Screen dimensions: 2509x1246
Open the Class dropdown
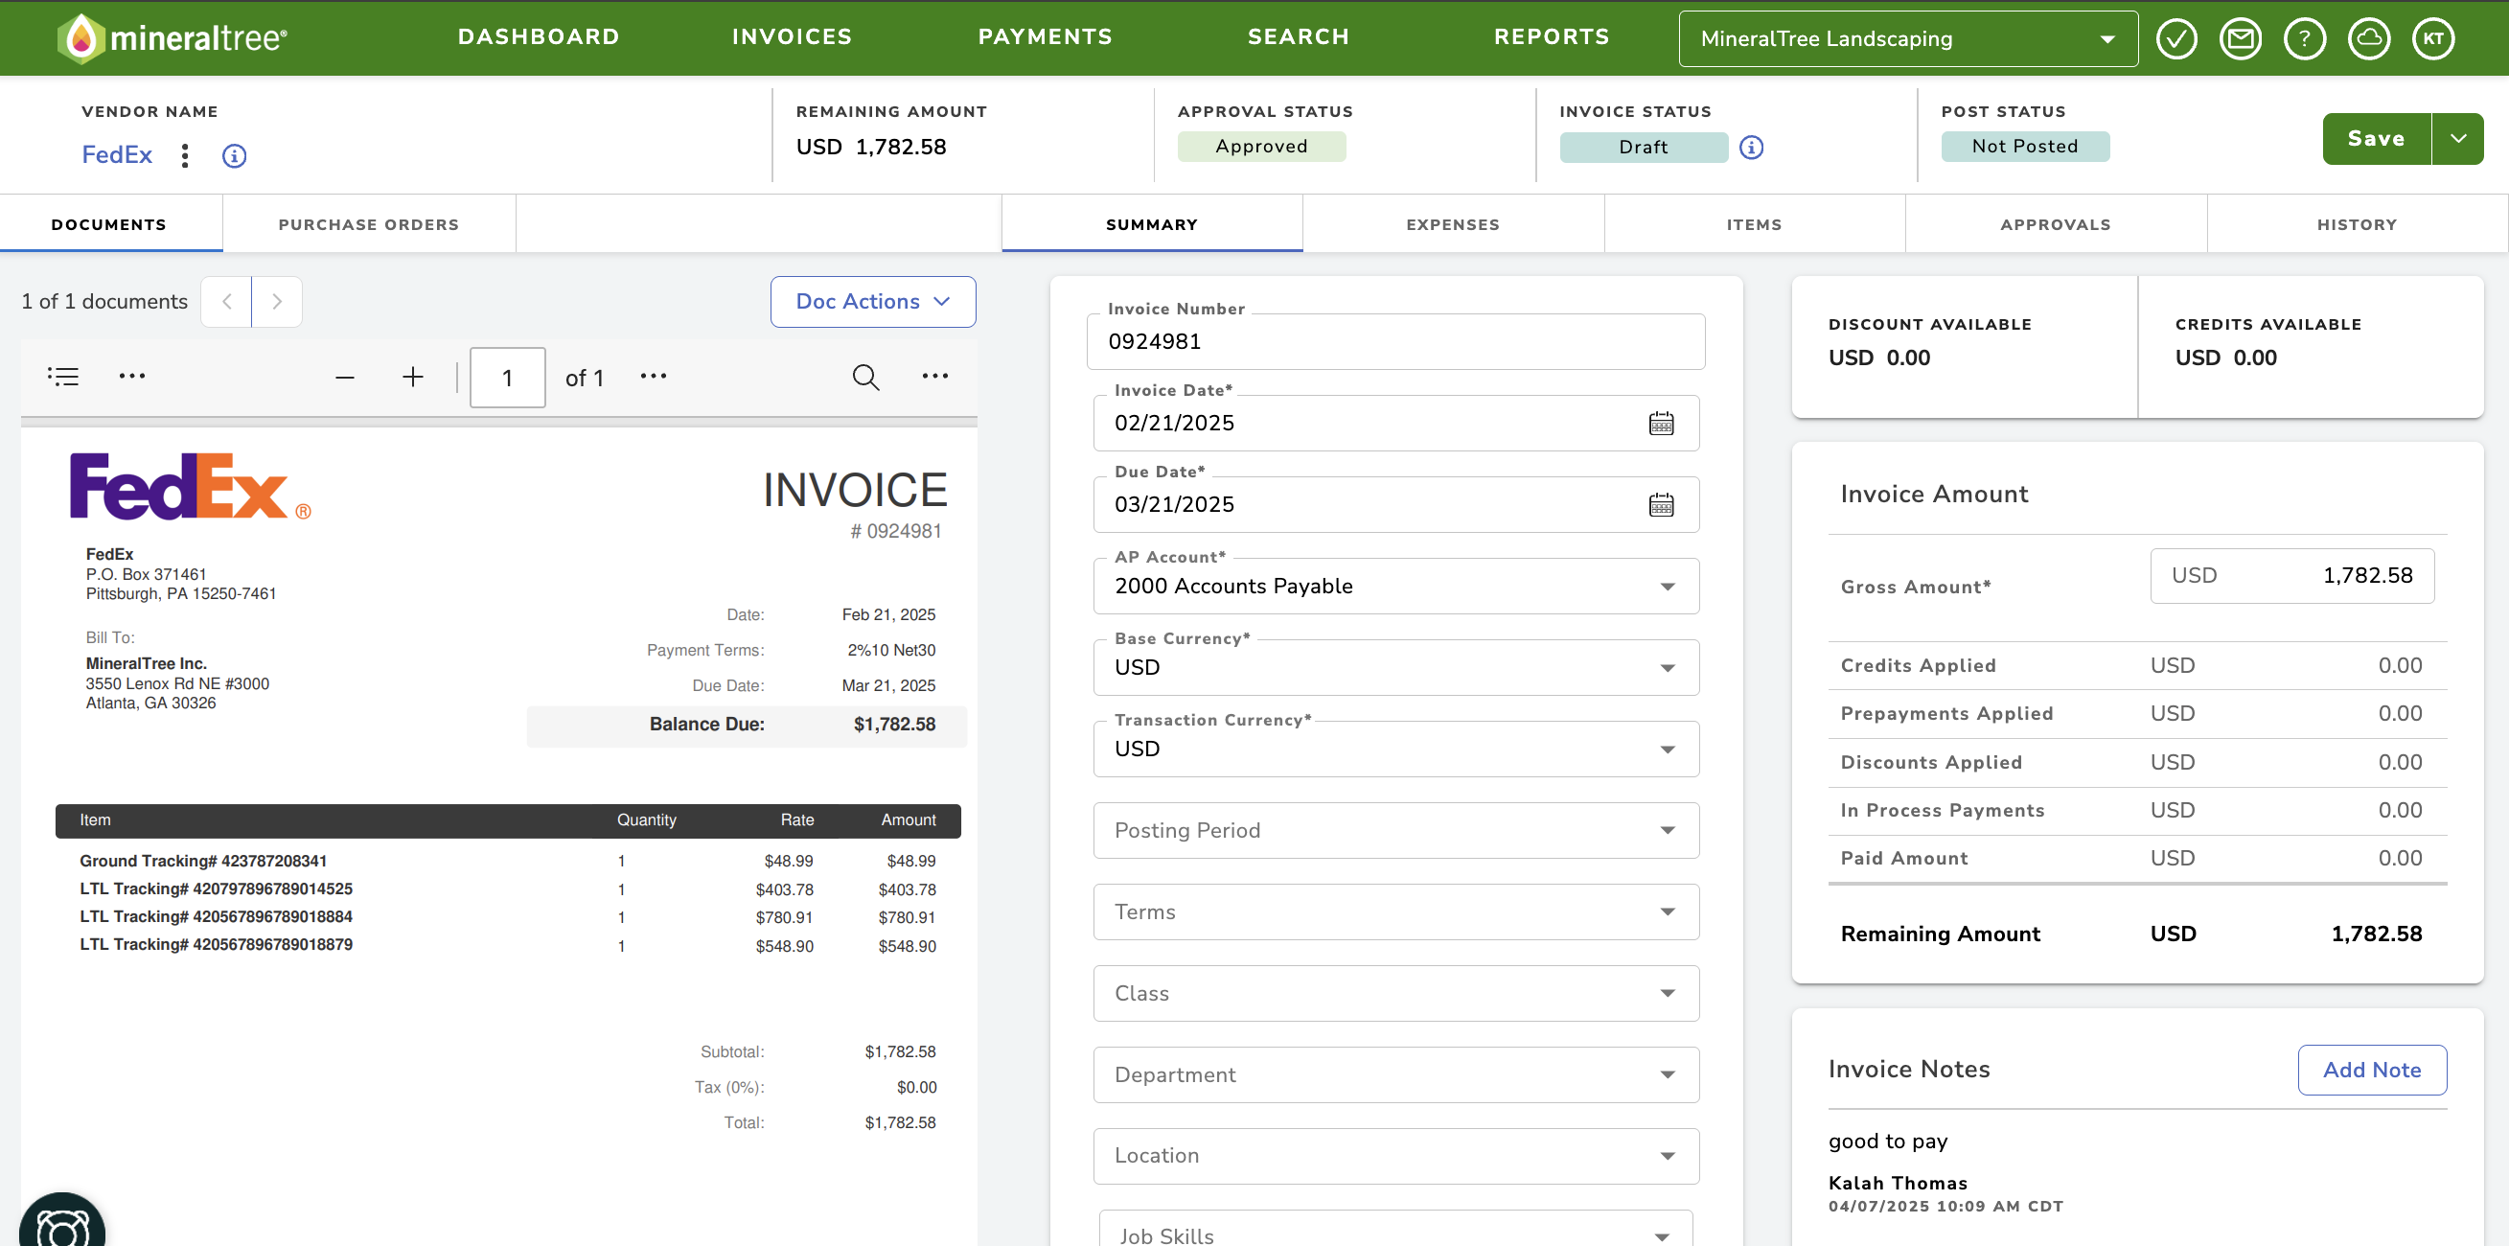pos(1395,994)
